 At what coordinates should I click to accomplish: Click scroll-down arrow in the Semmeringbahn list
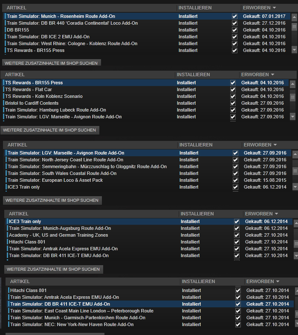[x=295, y=187]
